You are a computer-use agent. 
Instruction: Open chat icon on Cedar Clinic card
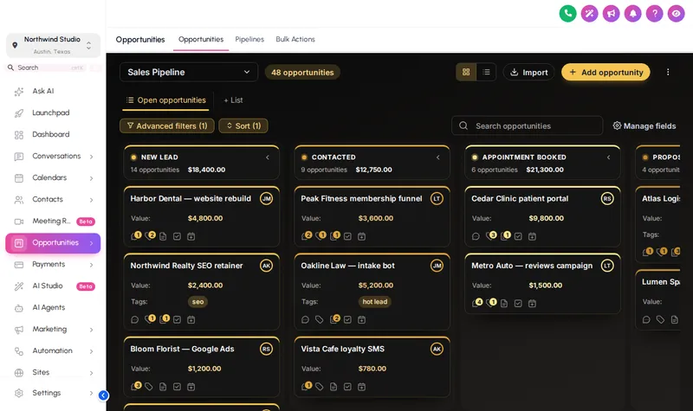476,236
